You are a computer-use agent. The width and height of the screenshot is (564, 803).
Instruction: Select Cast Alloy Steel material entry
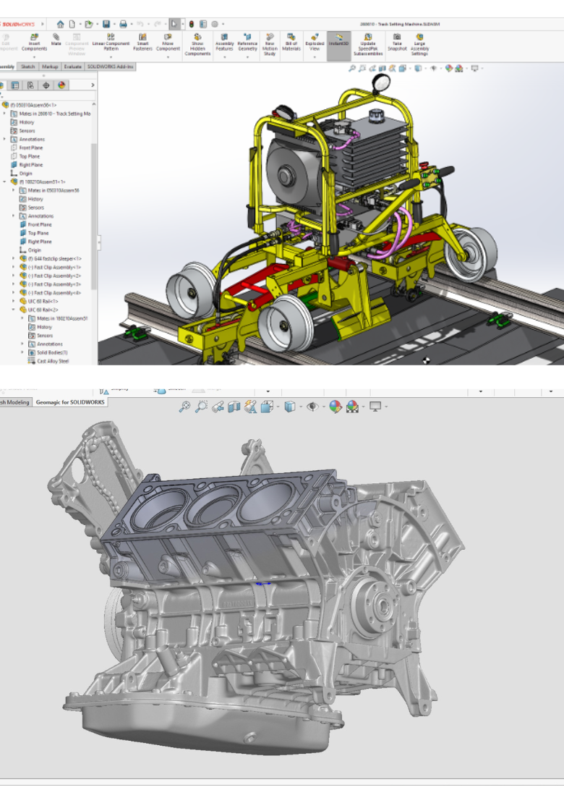click(51, 360)
